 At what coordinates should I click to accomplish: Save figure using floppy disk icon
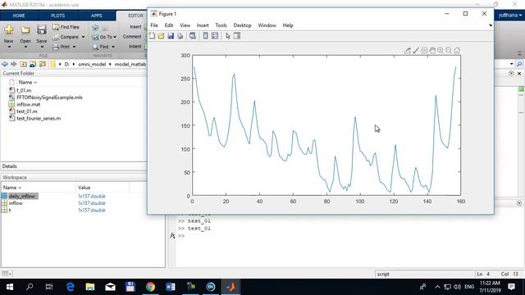pyautogui.click(x=171, y=36)
